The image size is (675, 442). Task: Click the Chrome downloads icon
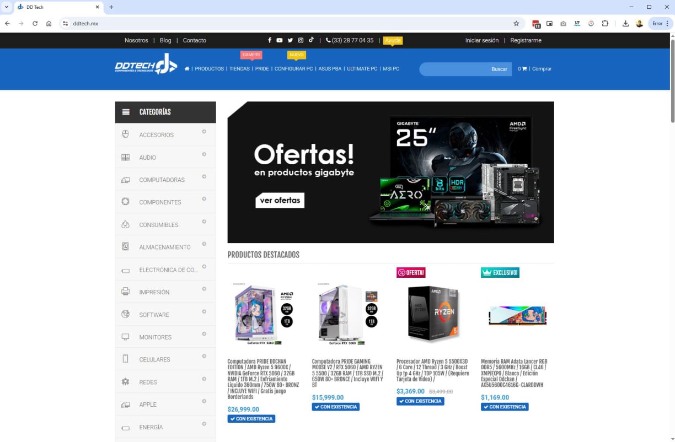[x=625, y=24]
